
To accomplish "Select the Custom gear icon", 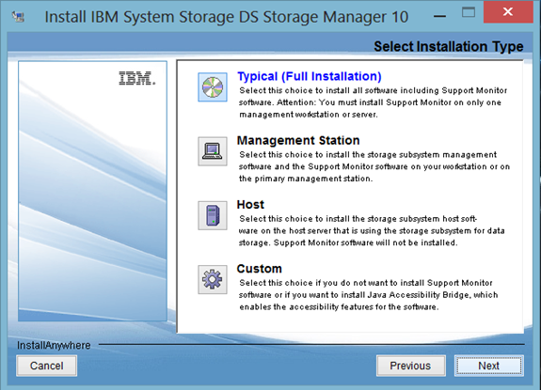I will pos(213,279).
